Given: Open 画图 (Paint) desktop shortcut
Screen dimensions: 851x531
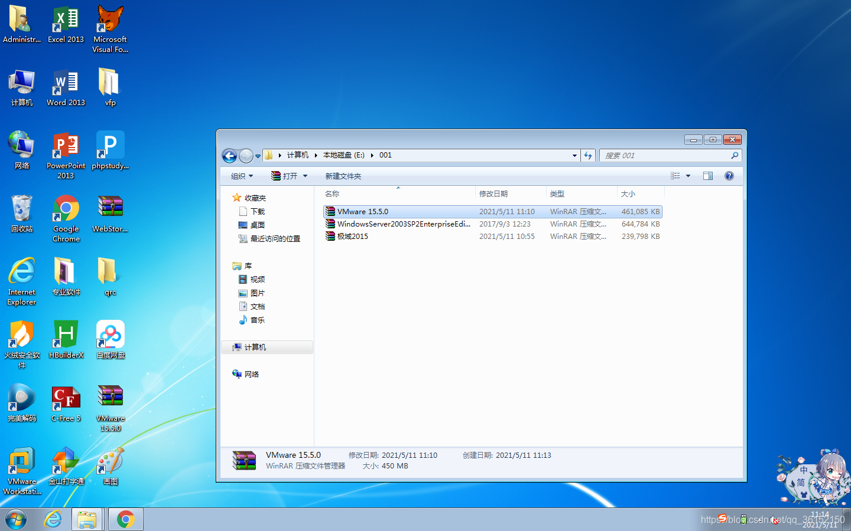Looking at the screenshot, I should (110, 466).
